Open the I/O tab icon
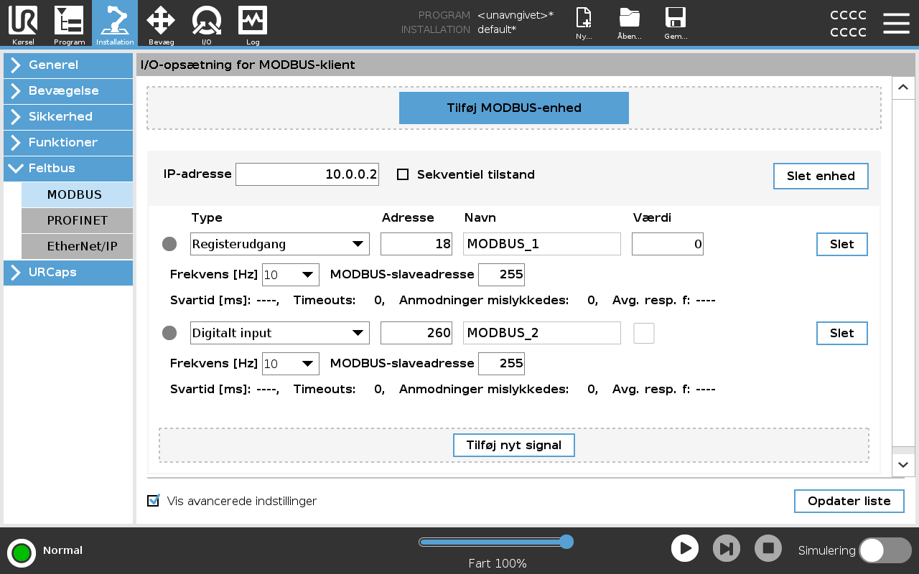This screenshot has height=574, width=919. pyautogui.click(x=207, y=24)
